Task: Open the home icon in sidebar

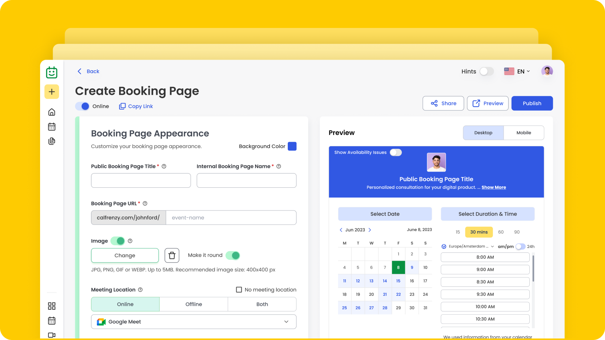Action: [52, 112]
